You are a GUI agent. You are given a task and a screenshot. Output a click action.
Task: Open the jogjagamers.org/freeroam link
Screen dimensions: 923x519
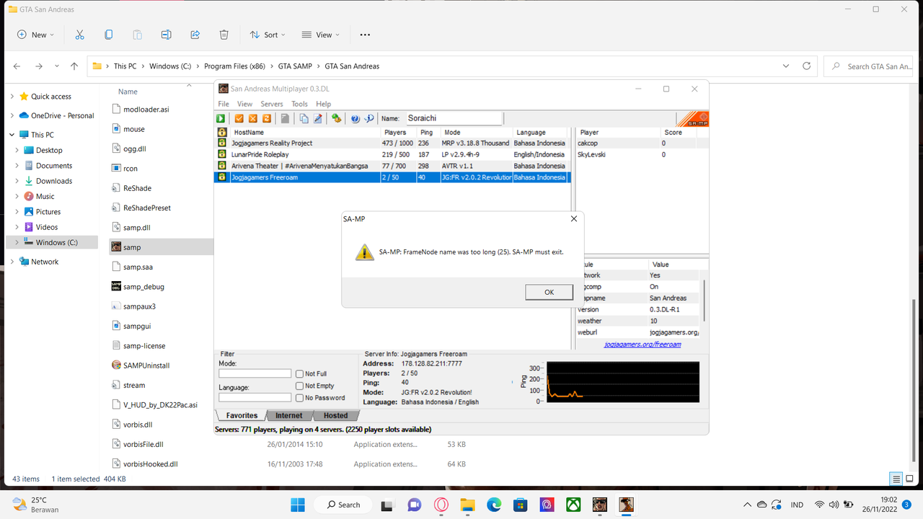[642, 345]
